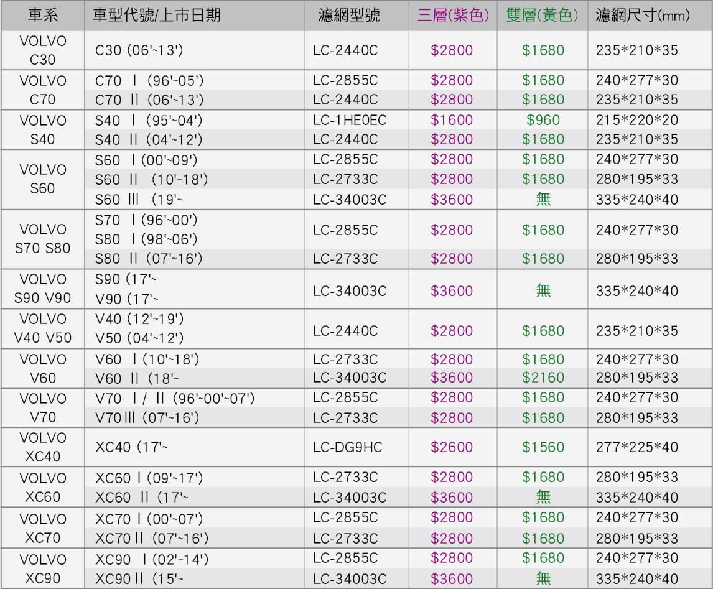Viewport: 713px width, 589px height.
Task: Click the 雙層(黃色) column header
Action: pyautogui.click(x=542, y=16)
